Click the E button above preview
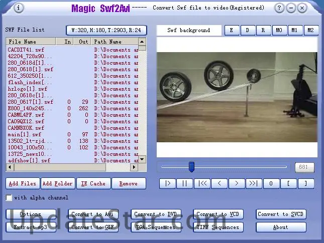 [x=232, y=30]
